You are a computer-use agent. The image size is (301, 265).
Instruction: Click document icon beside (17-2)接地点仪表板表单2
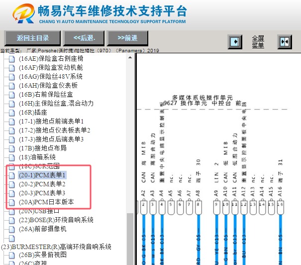pyautogui.click(x=12, y=131)
